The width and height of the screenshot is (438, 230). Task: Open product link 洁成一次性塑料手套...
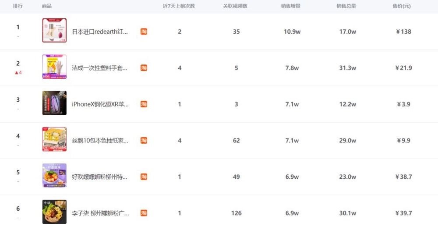click(x=99, y=68)
